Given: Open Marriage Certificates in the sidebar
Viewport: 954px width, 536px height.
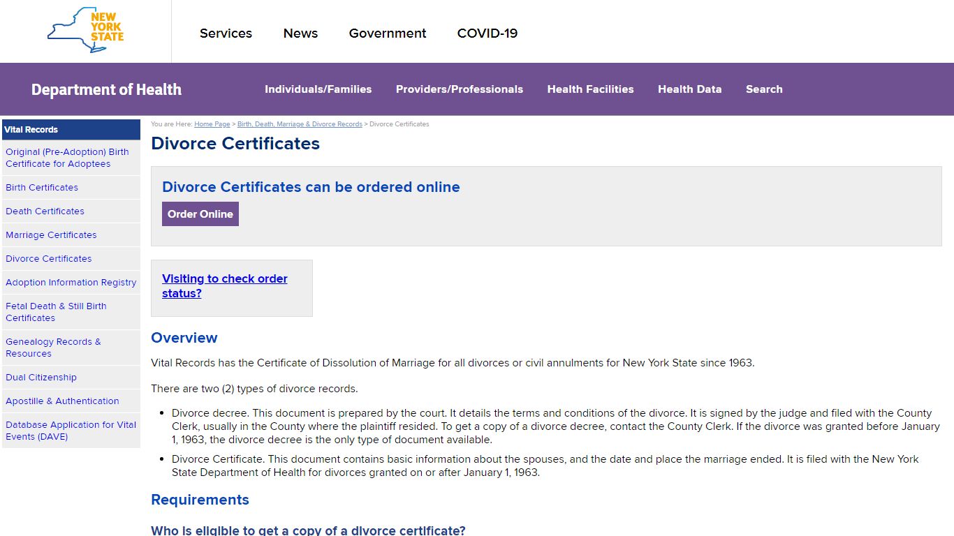Looking at the screenshot, I should click(71, 235).
